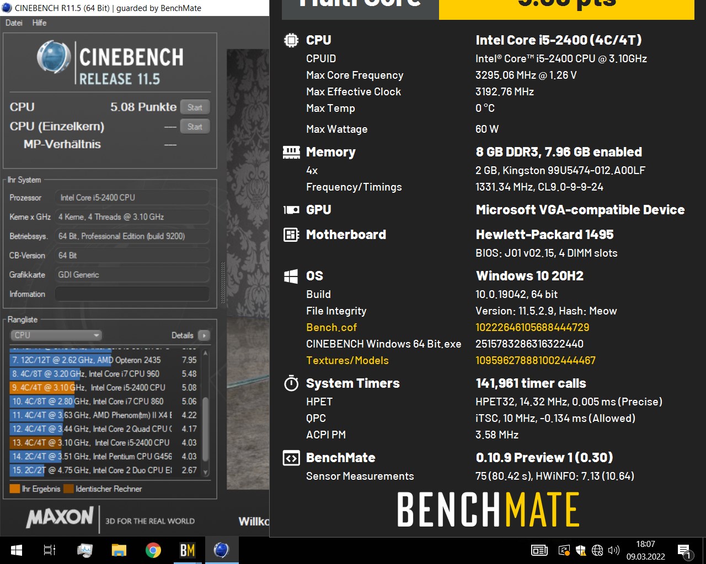Select ranking row 8 Intel Core i7 CPU 960
The image size is (706, 564).
pyautogui.click(x=104, y=373)
